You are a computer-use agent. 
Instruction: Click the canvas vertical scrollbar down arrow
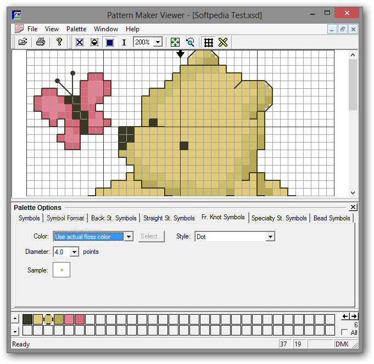[x=353, y=192]
